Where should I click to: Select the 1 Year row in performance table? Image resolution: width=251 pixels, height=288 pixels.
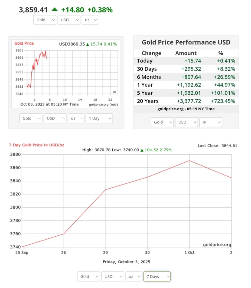(x=186, y=85)
